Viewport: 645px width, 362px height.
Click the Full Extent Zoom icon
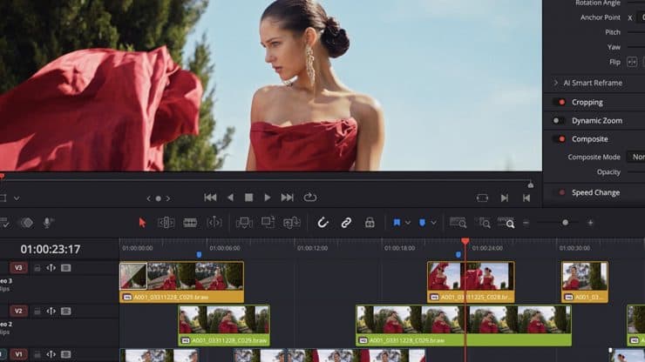point(458,223)
